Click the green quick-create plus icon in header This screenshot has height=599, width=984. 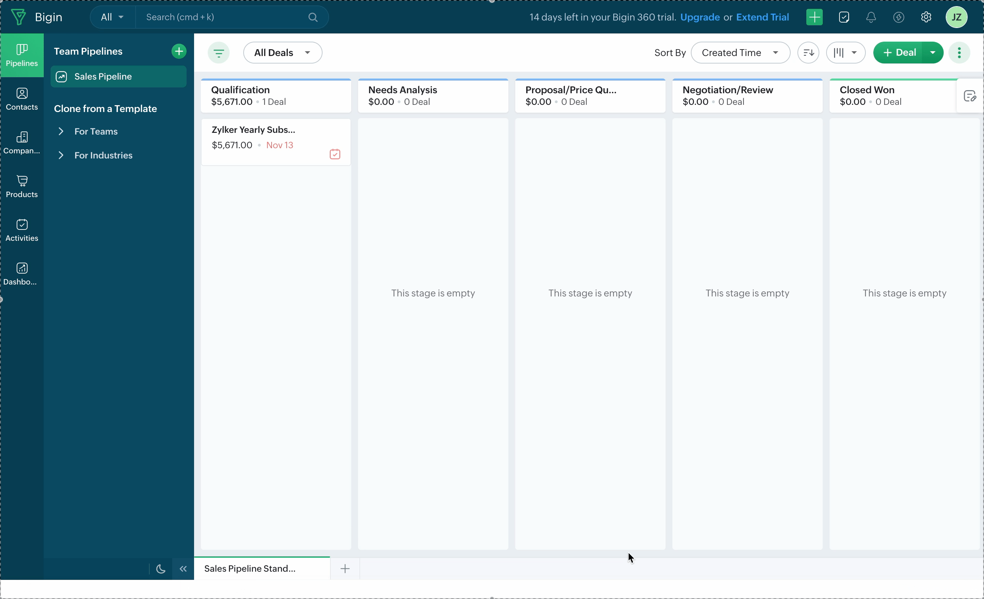tap(814, 17)
